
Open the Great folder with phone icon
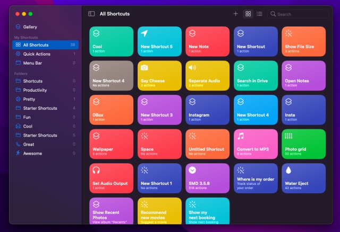click(x=28, y=144)
